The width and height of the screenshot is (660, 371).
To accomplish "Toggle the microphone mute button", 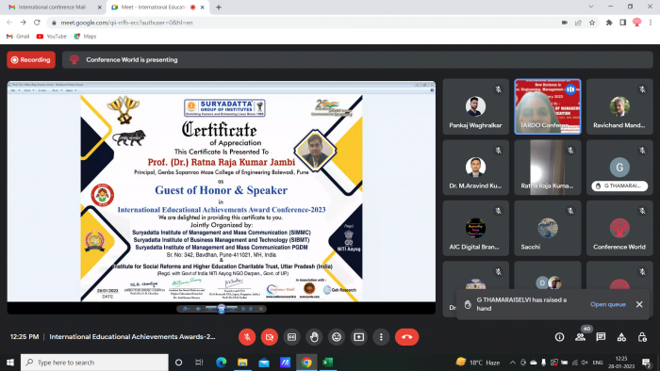I will pyautogui.click(x=247, y=337).
